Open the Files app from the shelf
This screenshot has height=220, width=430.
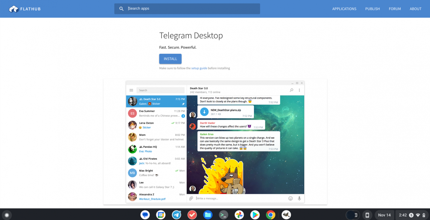tap(207, 215)
